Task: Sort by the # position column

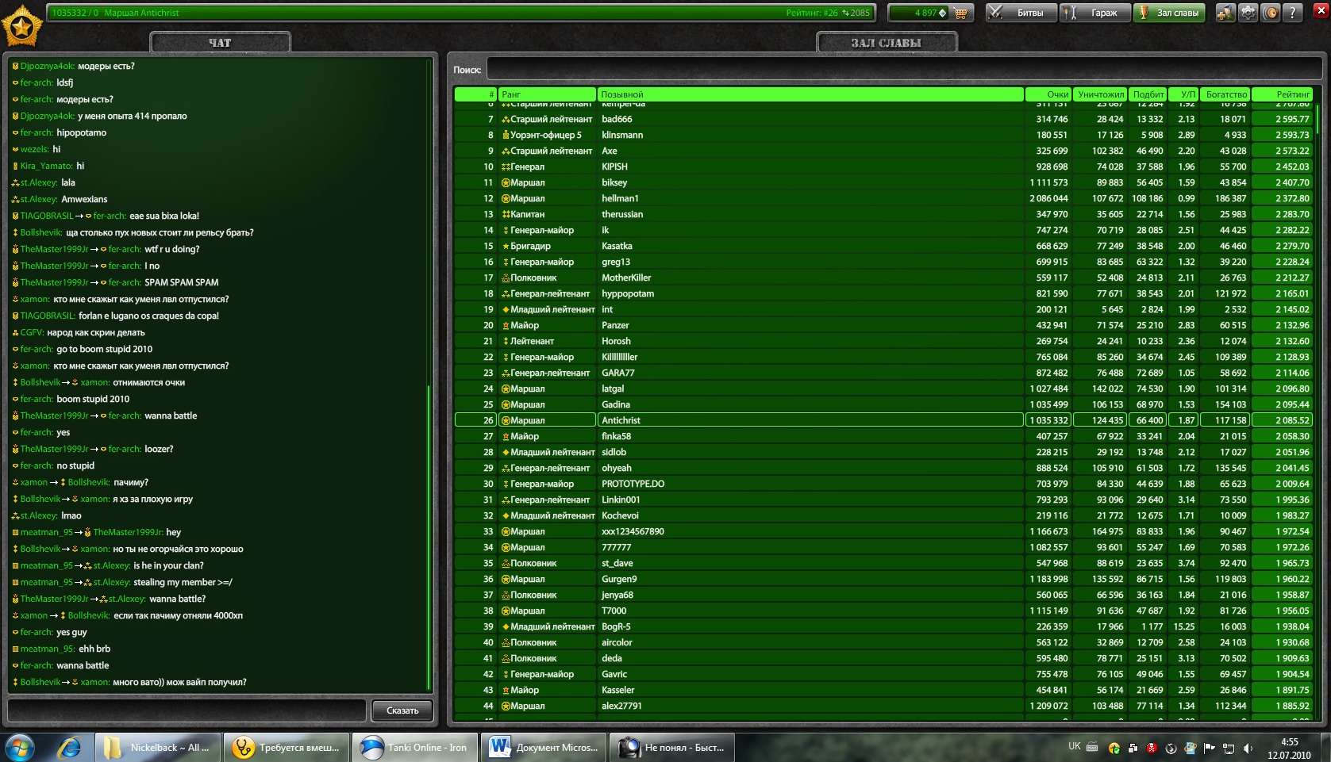Action: pos(475,94)
